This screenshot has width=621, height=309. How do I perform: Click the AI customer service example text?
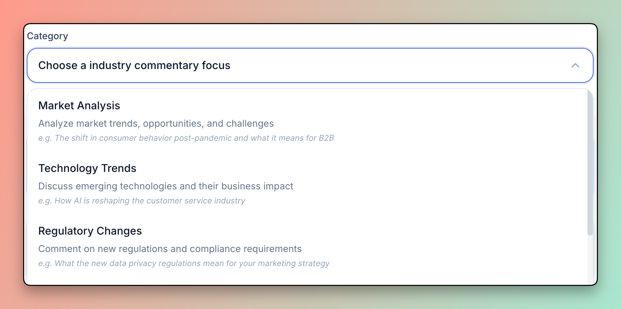pyautogui.click(x=142, y=201)
